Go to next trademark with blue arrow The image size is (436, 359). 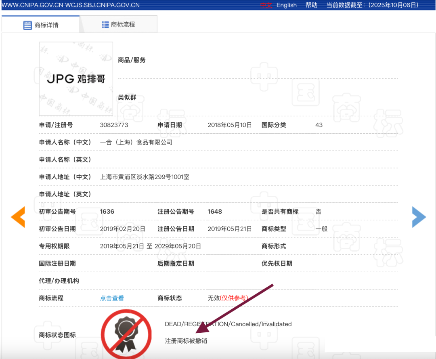tap(419, 217)
